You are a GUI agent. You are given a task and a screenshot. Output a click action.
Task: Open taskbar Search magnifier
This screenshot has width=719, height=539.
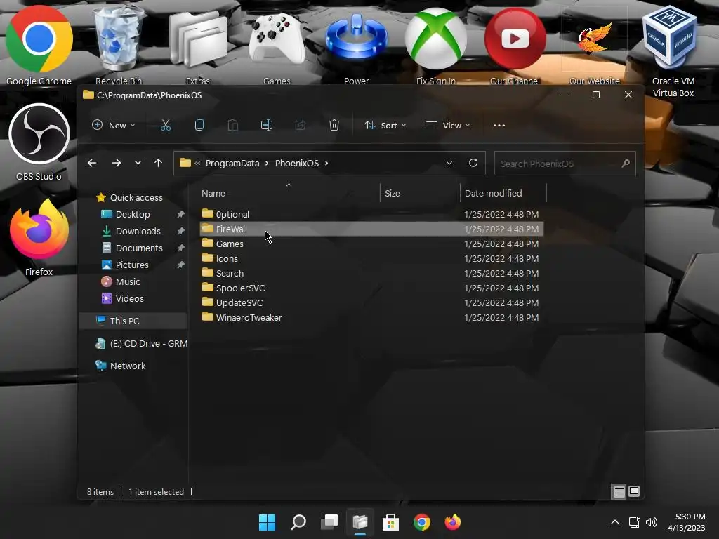[298, 522]
